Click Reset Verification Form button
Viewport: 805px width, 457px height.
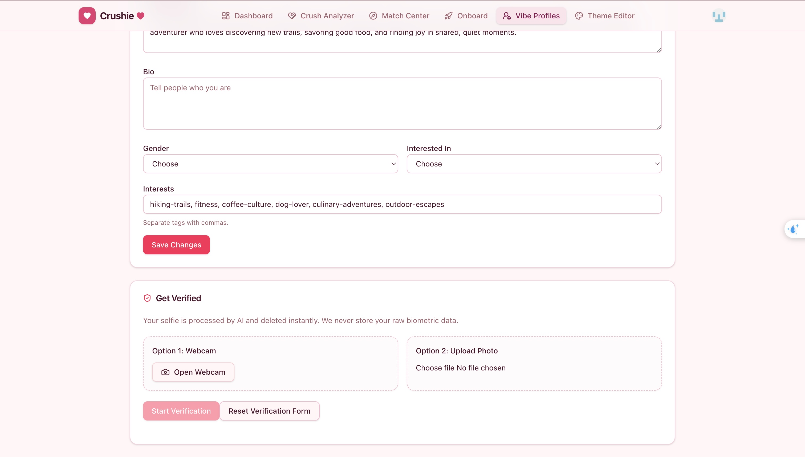pos(269,411)
